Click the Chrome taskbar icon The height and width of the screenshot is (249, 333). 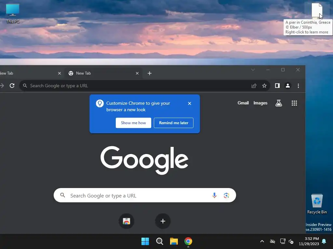(188, 241)
